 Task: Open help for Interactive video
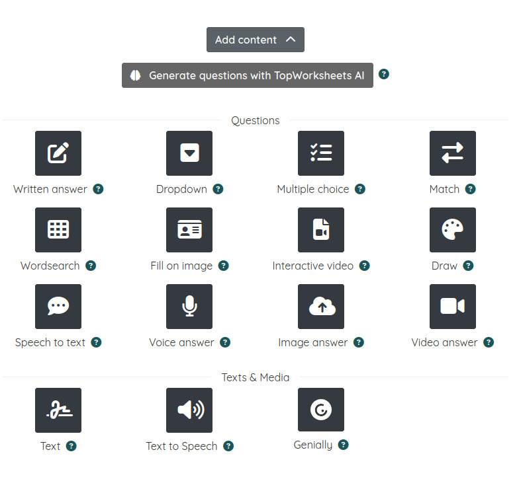[x=364, y=266]
